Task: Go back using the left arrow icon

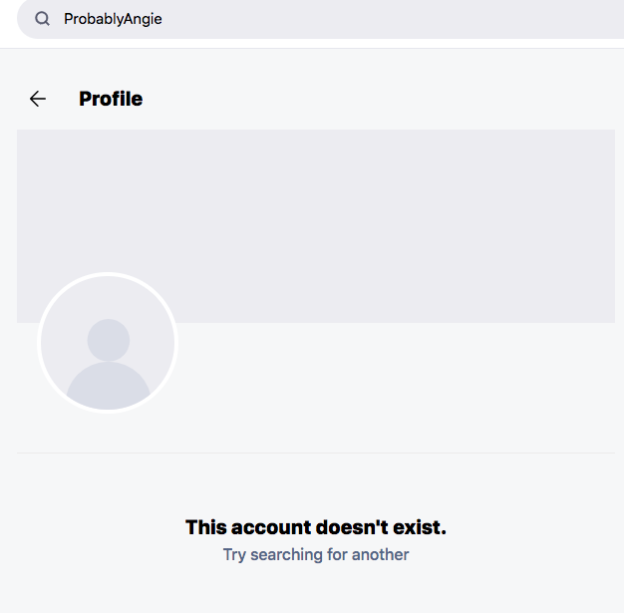Action: point(38,99)
